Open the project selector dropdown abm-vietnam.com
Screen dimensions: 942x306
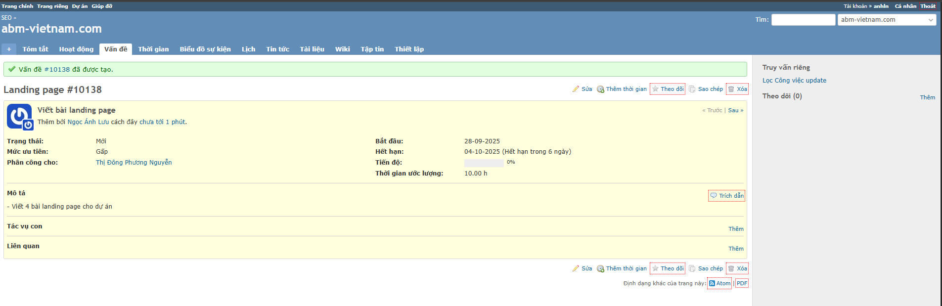(887, 20)
